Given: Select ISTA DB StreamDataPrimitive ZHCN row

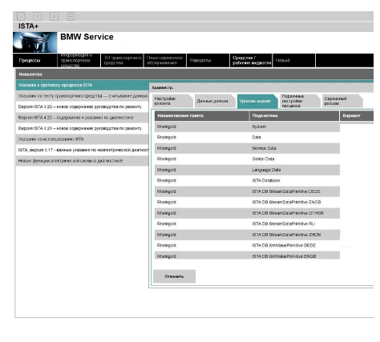Looking at the screenshot, I should click(247, 235).
